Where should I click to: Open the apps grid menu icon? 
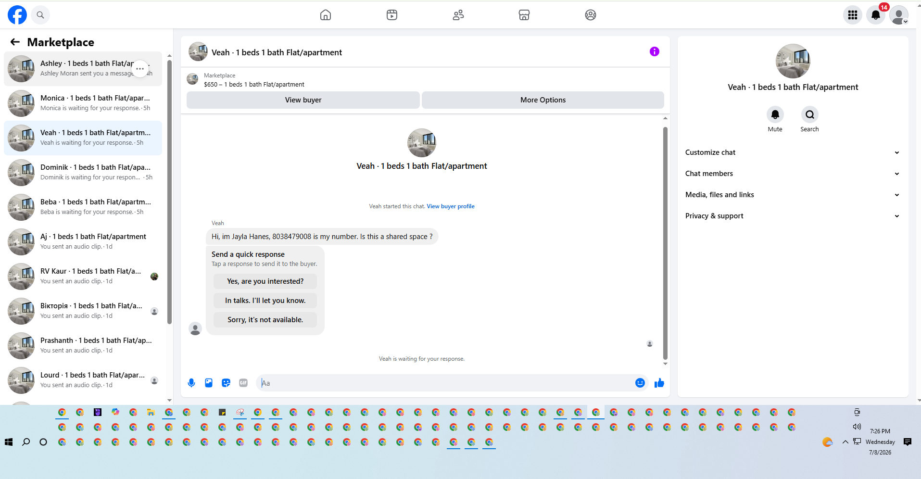point(853,15)
